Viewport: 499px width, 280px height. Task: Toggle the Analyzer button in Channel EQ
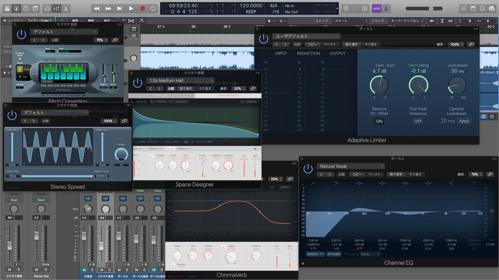(315, 254)
